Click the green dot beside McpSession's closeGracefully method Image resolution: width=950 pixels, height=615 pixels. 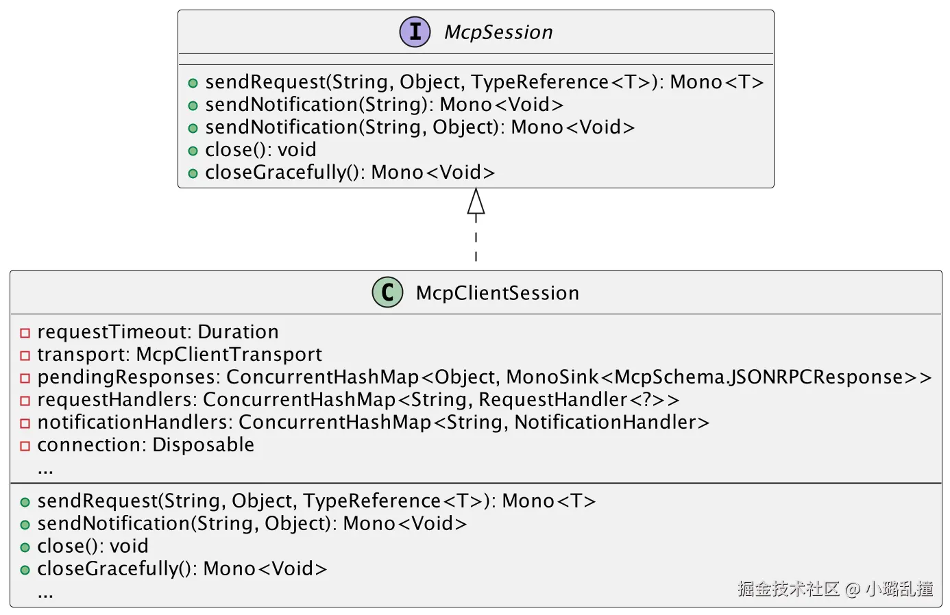(x=193, y=173)
